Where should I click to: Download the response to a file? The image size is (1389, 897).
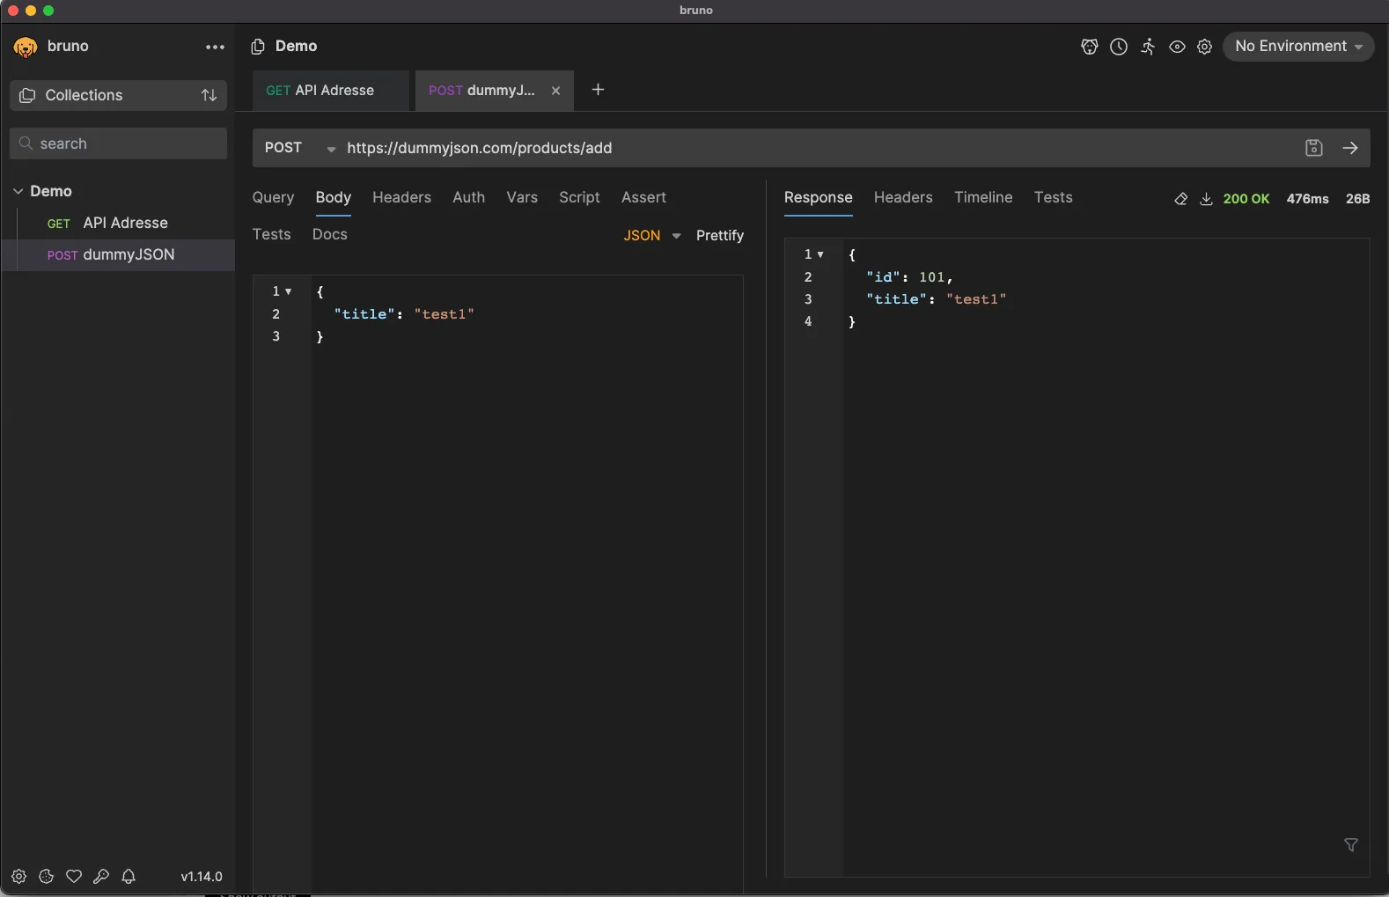coord(1207,199)
